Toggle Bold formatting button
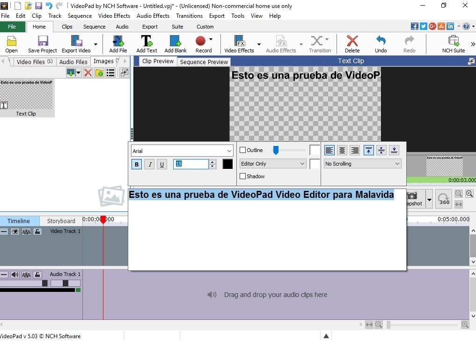This screenshot has width=476, height=341. [137, 164]
